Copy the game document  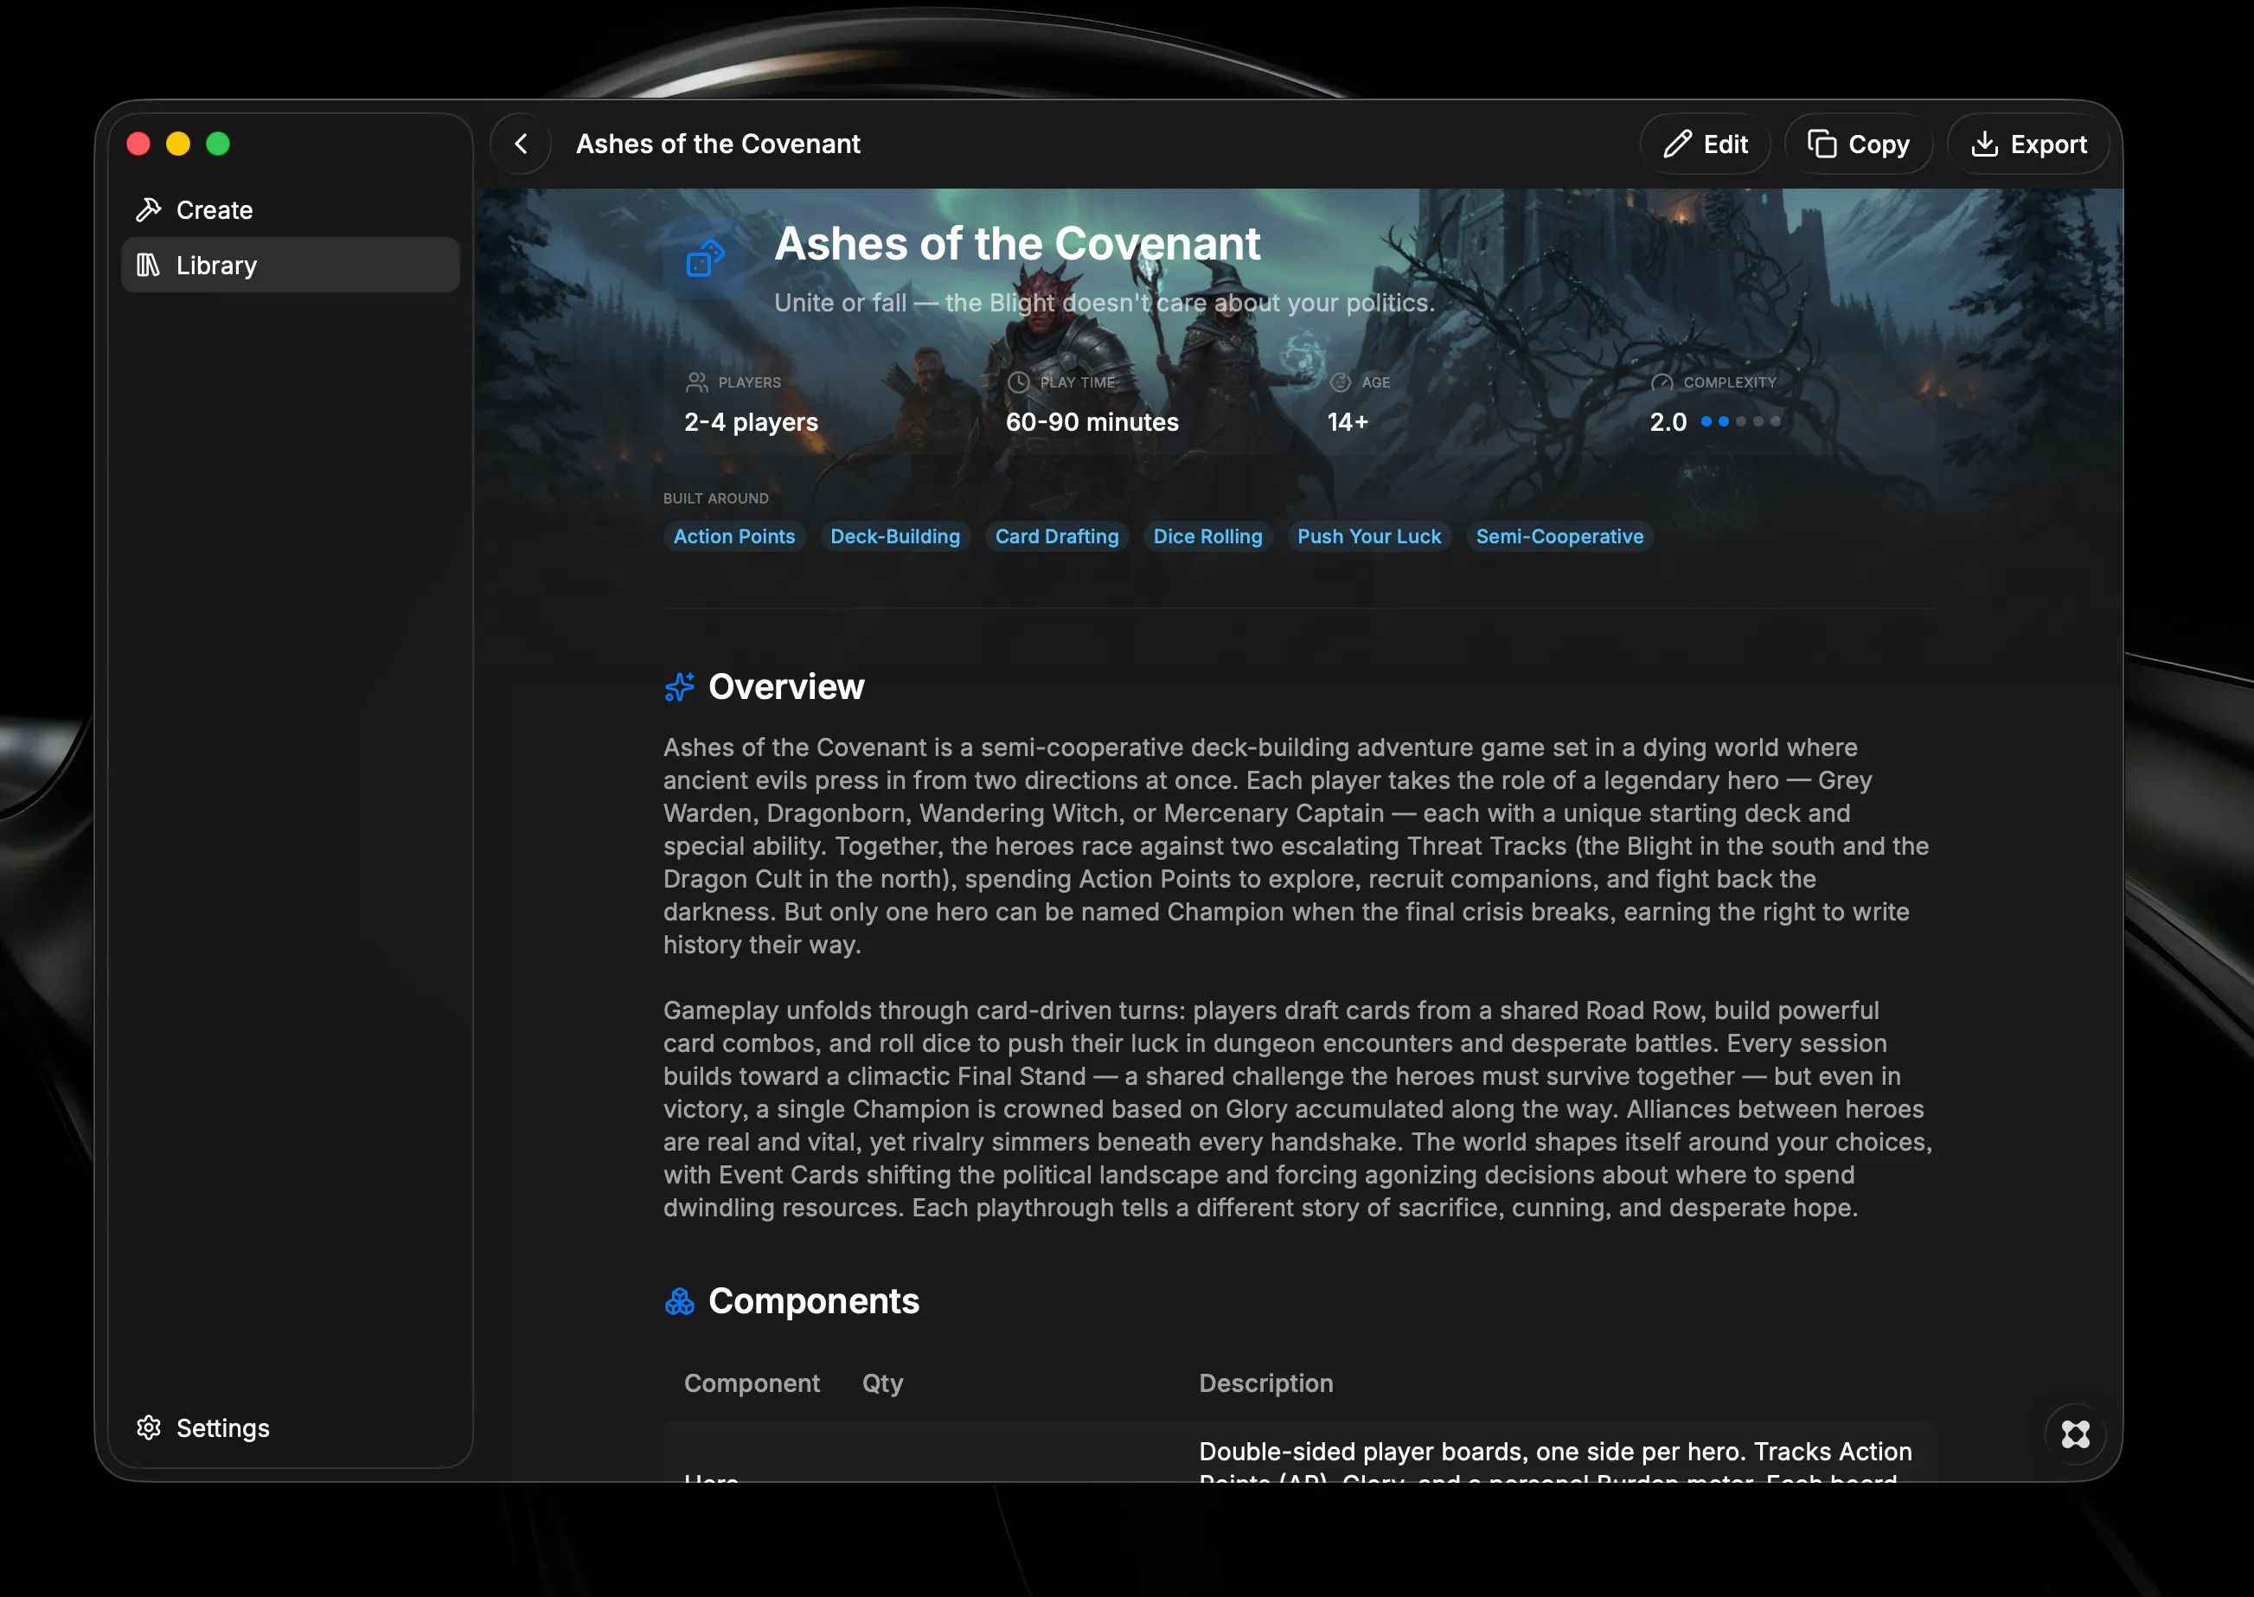tap(1859, 144)
